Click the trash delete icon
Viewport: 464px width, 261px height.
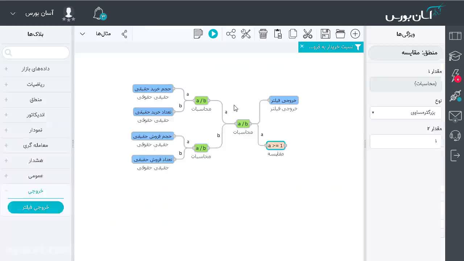pos(263,34)
